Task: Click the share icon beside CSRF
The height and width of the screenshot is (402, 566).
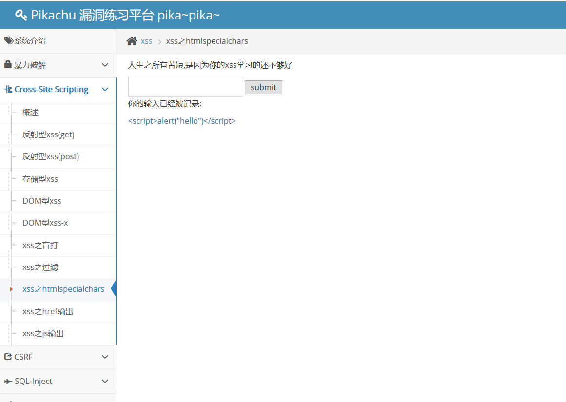Action: (8, 357)
